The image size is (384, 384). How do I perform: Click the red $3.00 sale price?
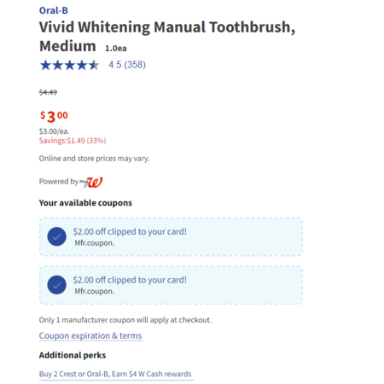pos(54,116)
